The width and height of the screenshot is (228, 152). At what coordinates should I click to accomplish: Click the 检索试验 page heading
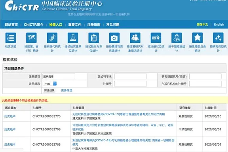click(x=10, y=59)
